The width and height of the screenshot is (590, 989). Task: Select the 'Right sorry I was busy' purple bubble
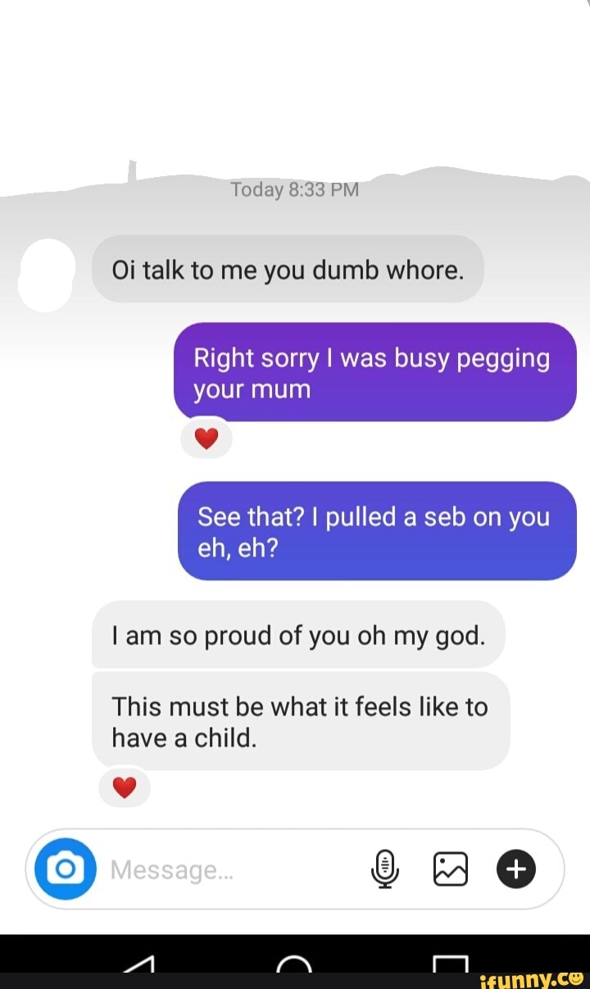pyautogui.click(x=375, y=373)
